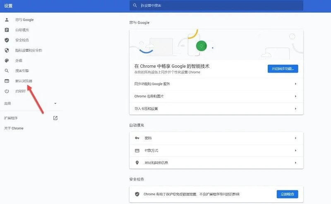The height and width of the screenshot is (204, 331).
Task: Click the search magnifier icon in the top bar
Action: tap(135, 5)
